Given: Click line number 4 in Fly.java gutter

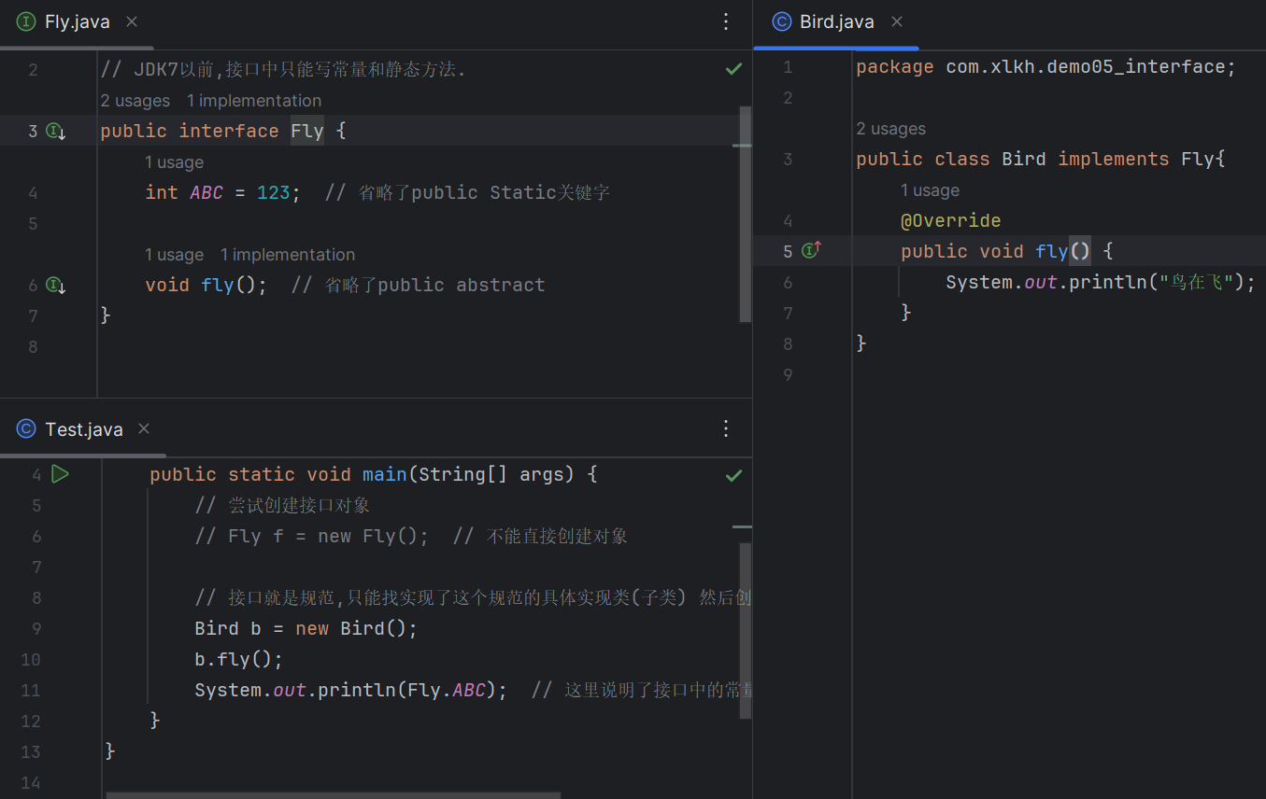Looking at the screenshot, I should [34, 192].
